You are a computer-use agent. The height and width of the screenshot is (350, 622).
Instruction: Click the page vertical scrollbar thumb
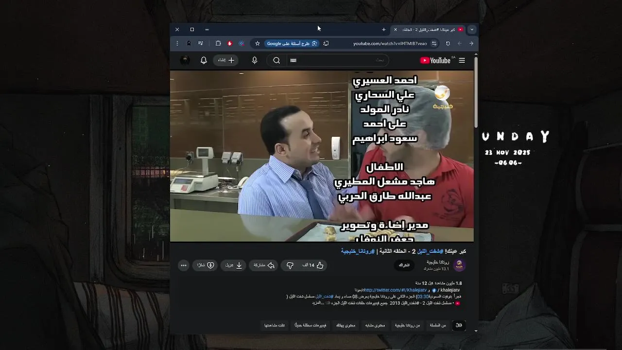[476, 92]
